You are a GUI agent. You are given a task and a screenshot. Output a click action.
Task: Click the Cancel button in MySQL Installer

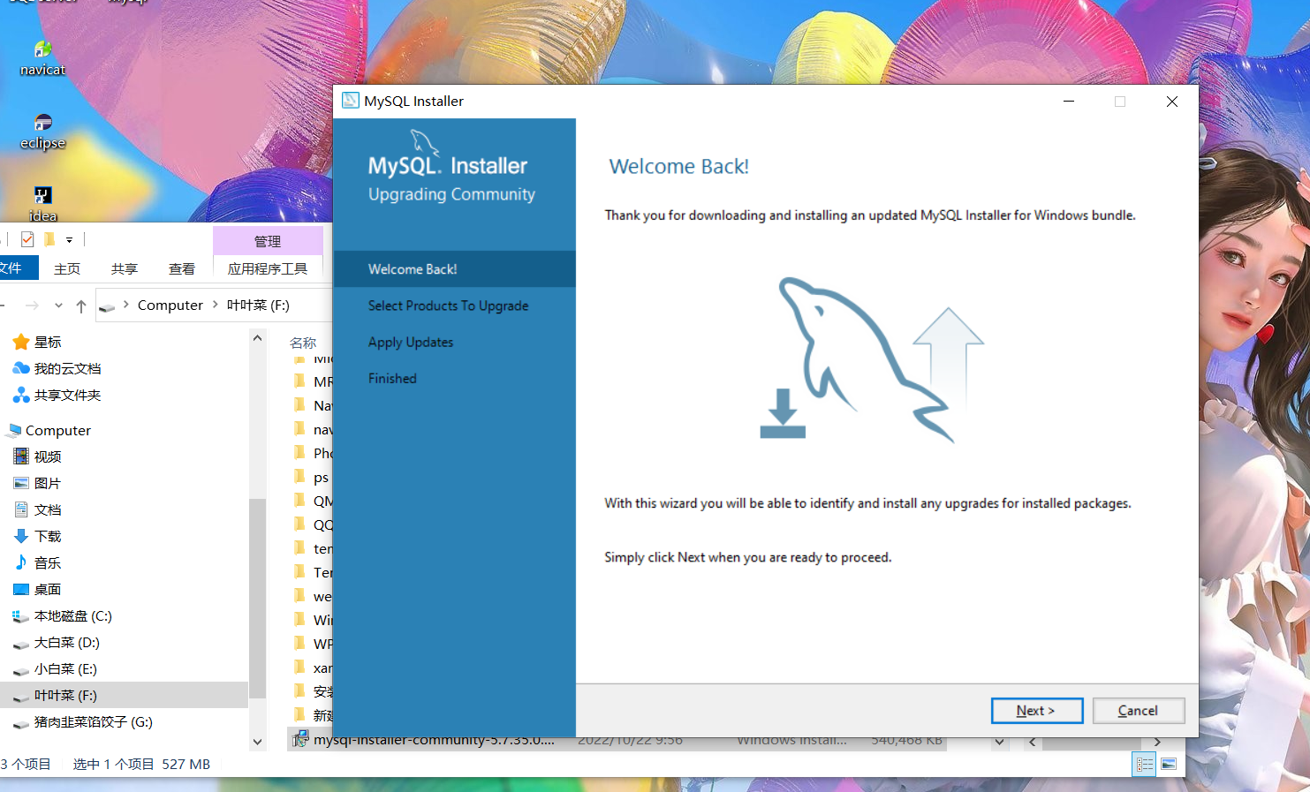(1138, 711)
